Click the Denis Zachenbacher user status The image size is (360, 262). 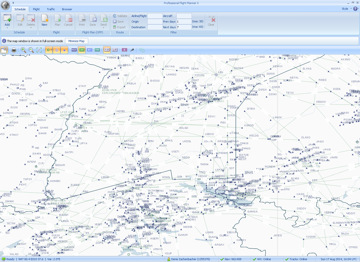click(x=188, y=259)
